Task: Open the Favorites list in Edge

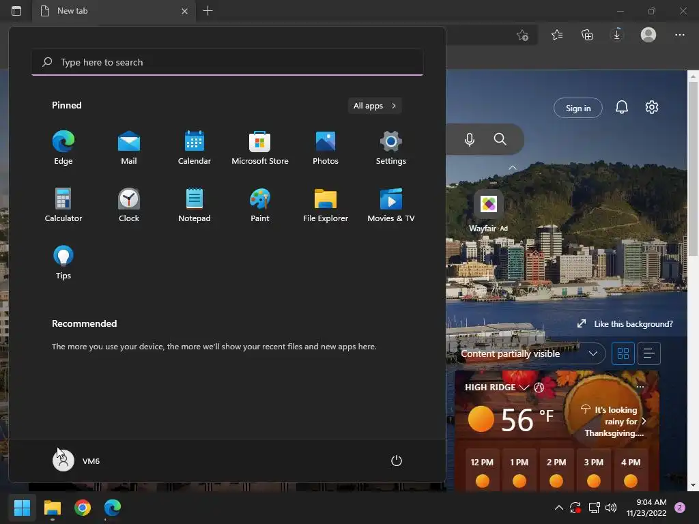Action: 557,35
